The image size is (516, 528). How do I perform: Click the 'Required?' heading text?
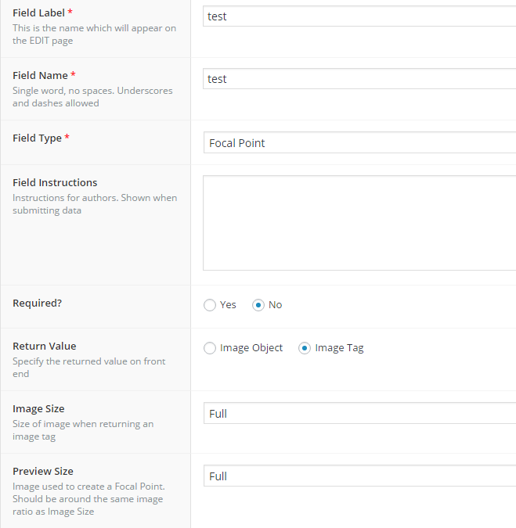coord(37,304)
